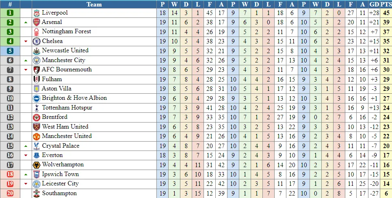Click the red position 20 badge
The width and height of the screenshot is (392, 198).
pyautogui.click(x=10, y=194)
